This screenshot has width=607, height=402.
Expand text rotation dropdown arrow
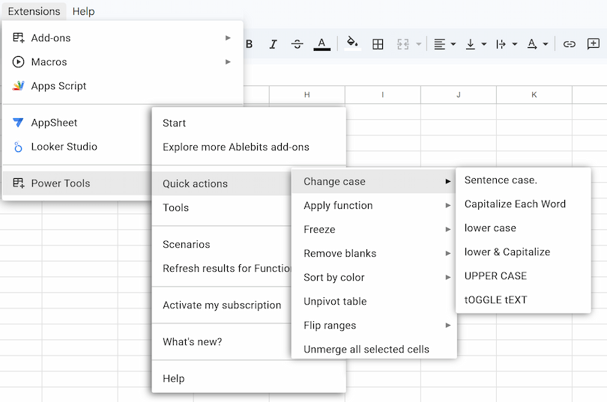(x=546, y=44)
